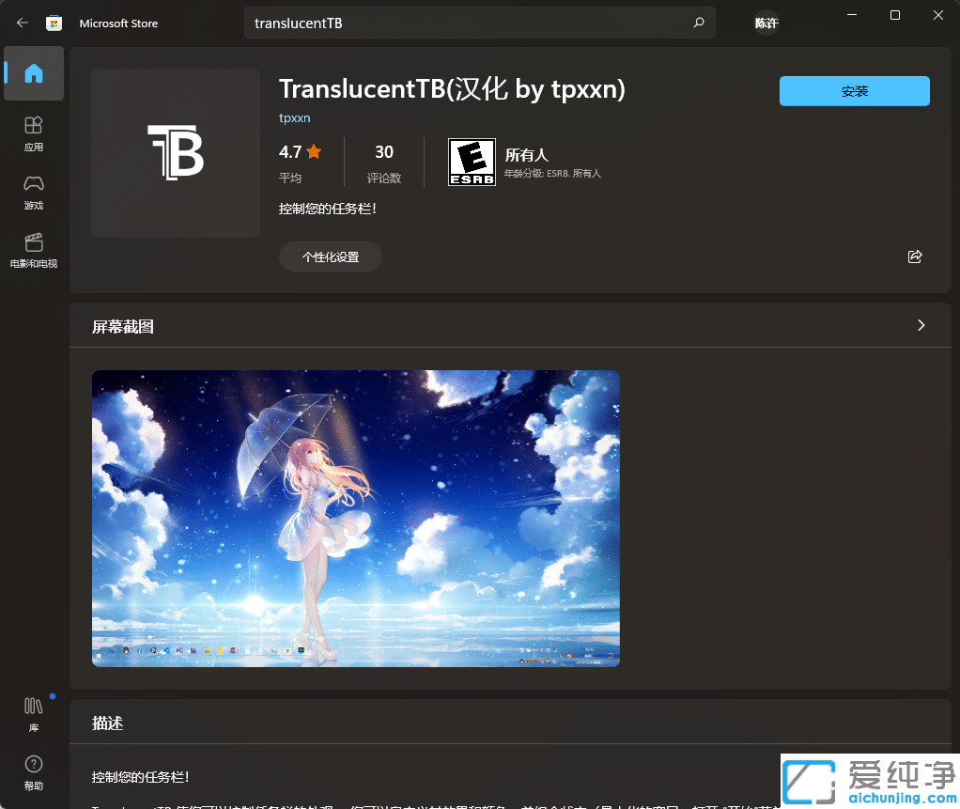Open the 游戏 (Games) section
This screenshot has height=809, width=960.
click(33, 192)
